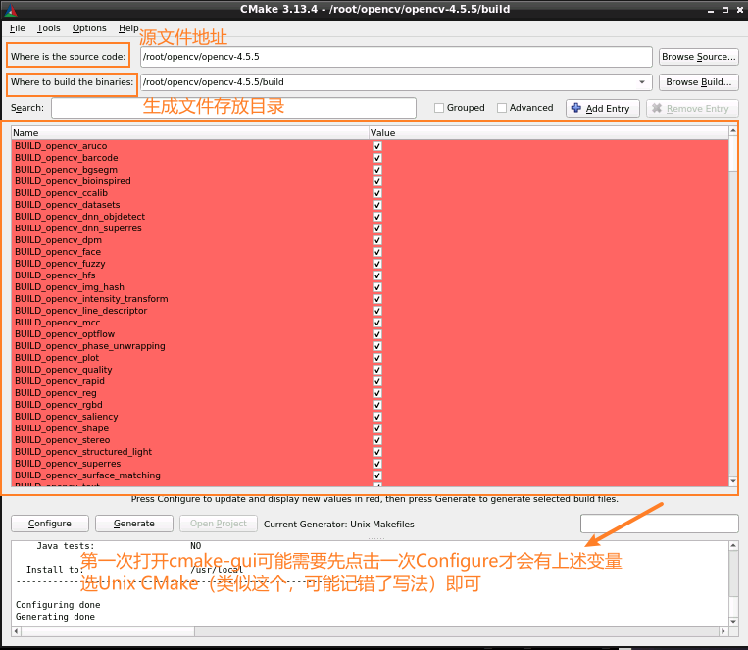Screen dimensions: 748x650
Task: Open the File menu
Action: click(x=18, y=28)
